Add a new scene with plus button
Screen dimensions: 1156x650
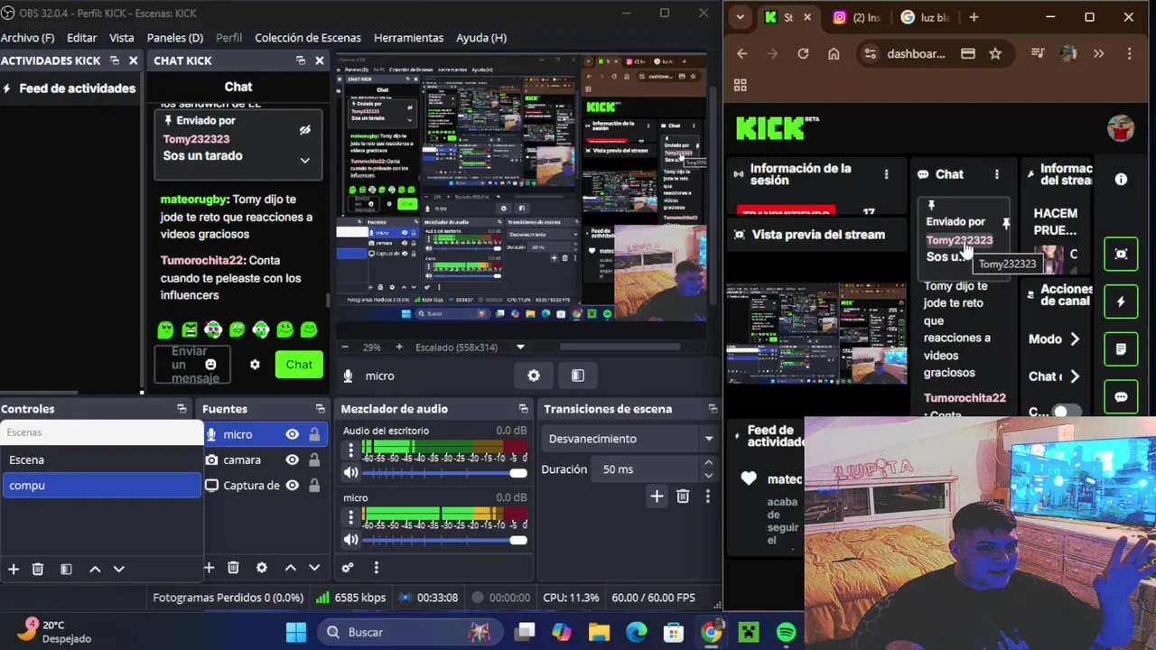tap(14, 569)
